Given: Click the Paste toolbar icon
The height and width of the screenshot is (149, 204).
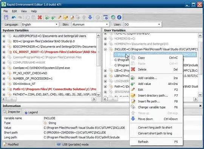Looking at the screenshot, I should pos(34,17).
